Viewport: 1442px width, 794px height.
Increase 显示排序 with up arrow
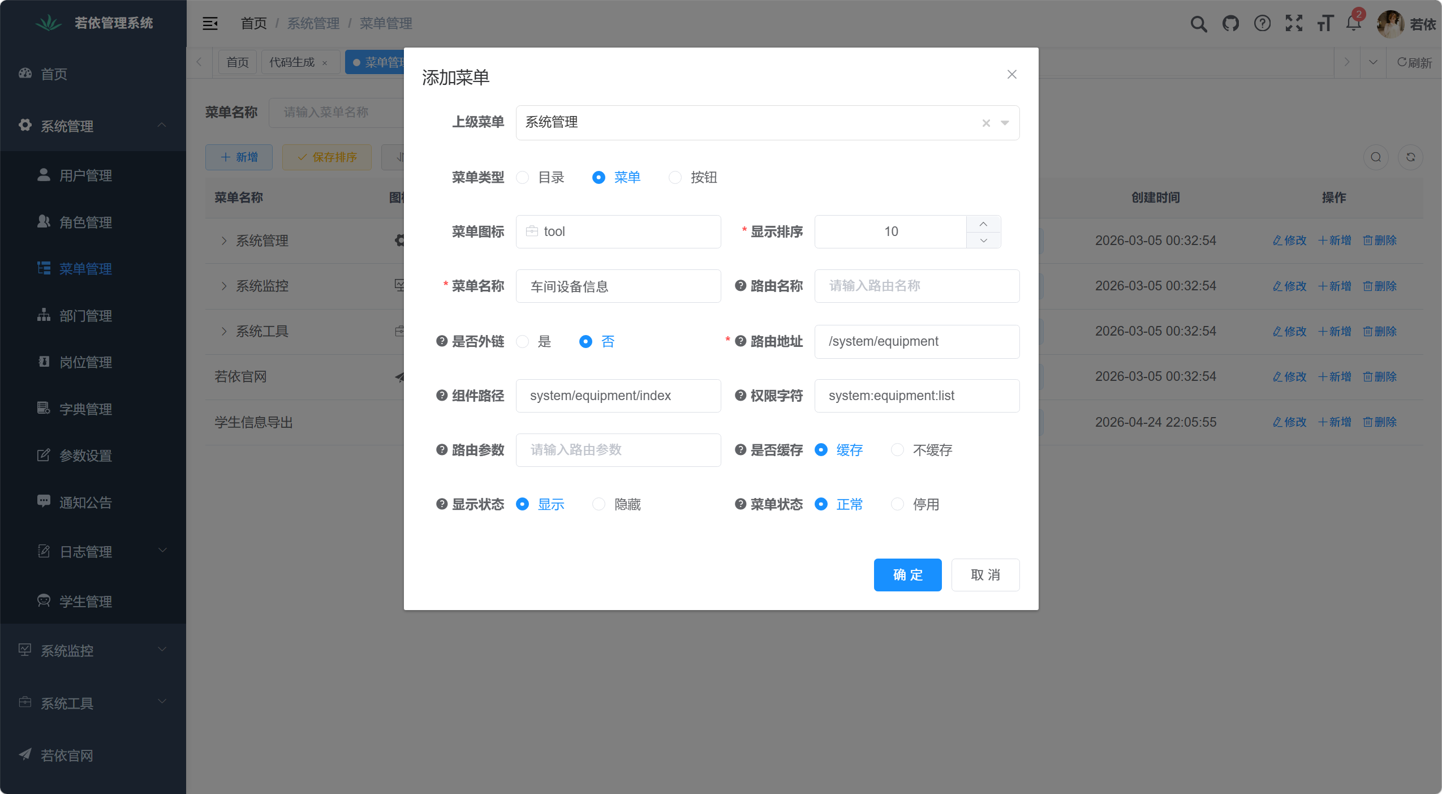(983, 224)
